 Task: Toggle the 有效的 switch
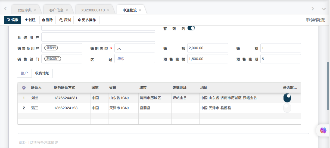191,28
